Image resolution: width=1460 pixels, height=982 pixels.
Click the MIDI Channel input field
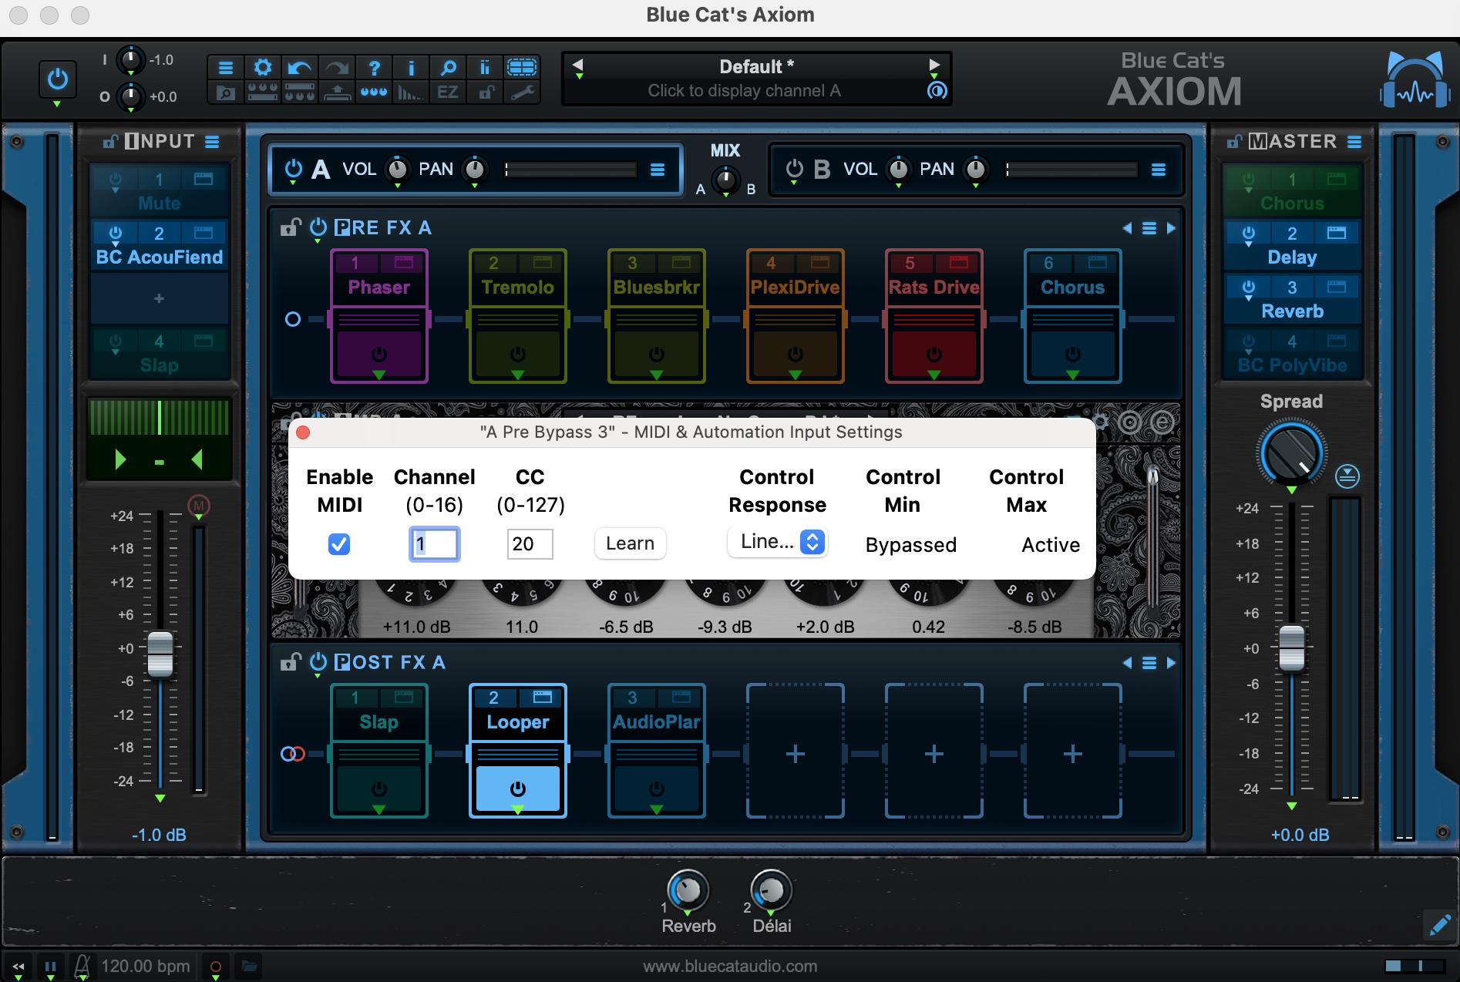(434, 543)
